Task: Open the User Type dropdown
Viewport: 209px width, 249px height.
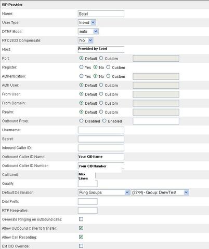Action: coord(87,22)
